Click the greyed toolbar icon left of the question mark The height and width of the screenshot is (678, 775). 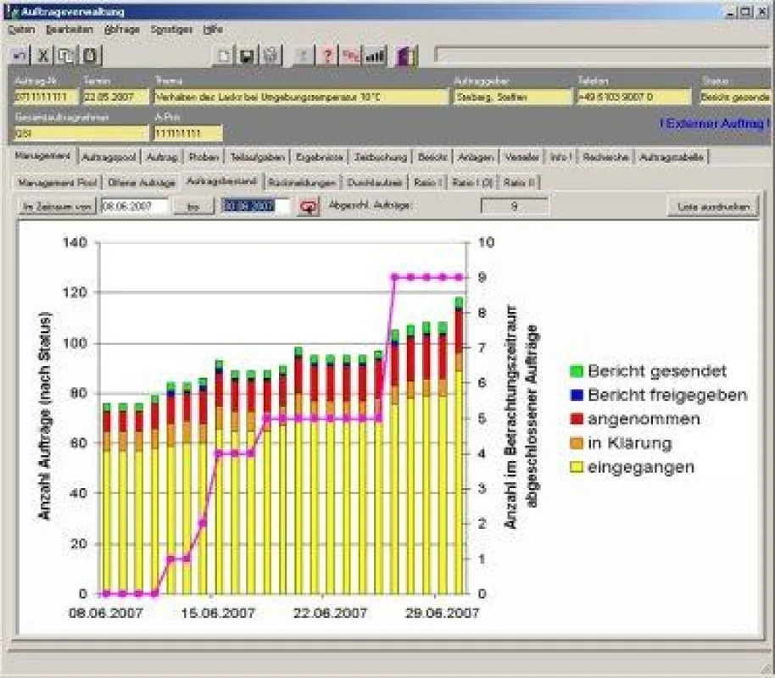click(x=303, y=56)
